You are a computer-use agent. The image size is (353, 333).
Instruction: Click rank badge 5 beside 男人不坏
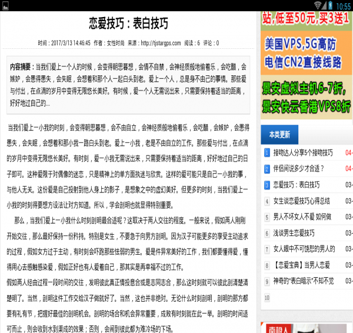coord(267,217)
